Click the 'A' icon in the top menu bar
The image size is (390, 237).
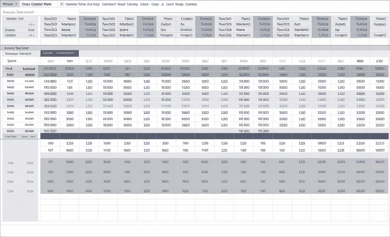coord(162,4)
